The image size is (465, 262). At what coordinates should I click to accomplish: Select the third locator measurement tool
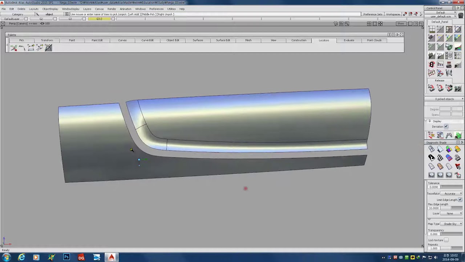click(31, 48)
